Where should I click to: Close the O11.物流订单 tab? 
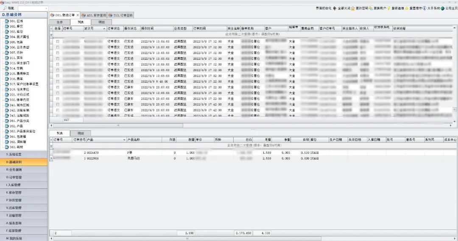(77, 15)
